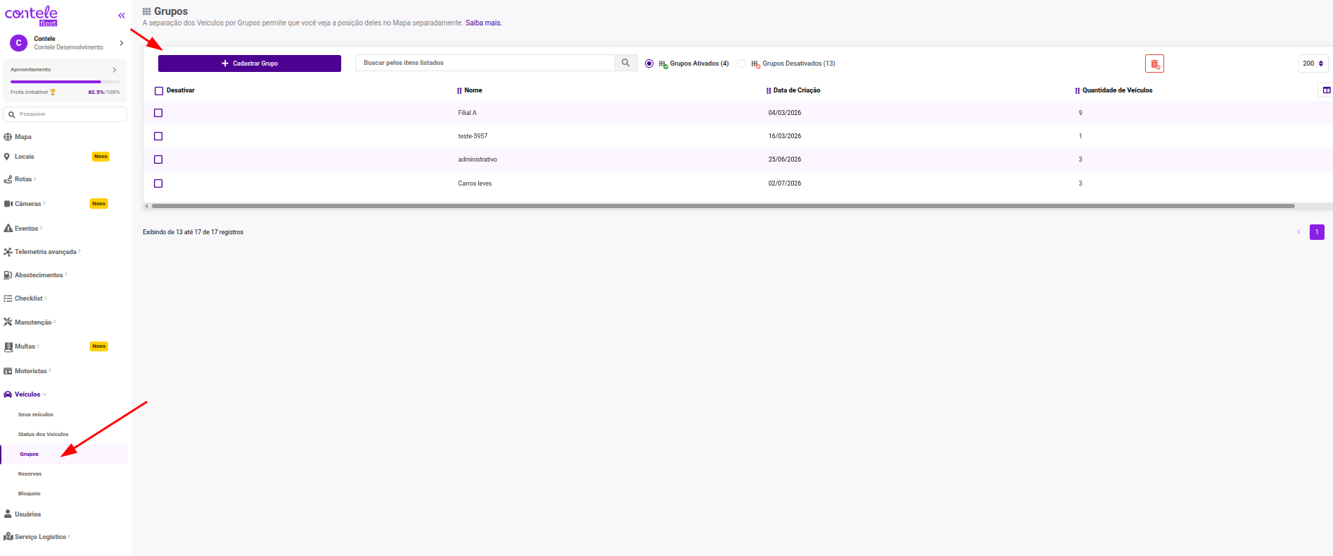Click the search magnifier button
This screenshot has height=556, width=1333.
pos(626,63)
